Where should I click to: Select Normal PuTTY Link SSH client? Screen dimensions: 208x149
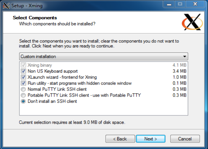(x=23, y=89)
